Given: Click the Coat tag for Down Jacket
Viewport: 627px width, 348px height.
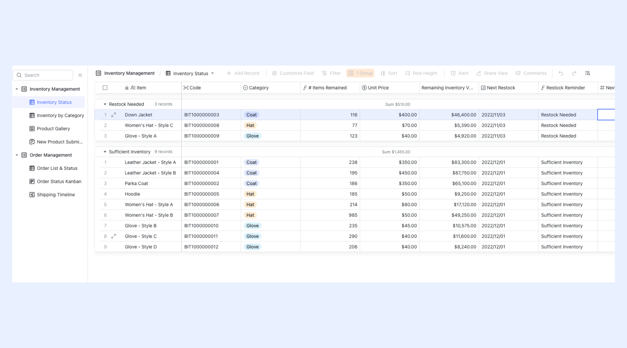Looking at the screenshot, I should tap(251, 115).
